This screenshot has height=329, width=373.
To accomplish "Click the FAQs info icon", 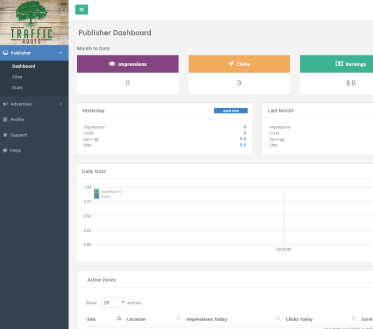I will (x=5, y=150).
